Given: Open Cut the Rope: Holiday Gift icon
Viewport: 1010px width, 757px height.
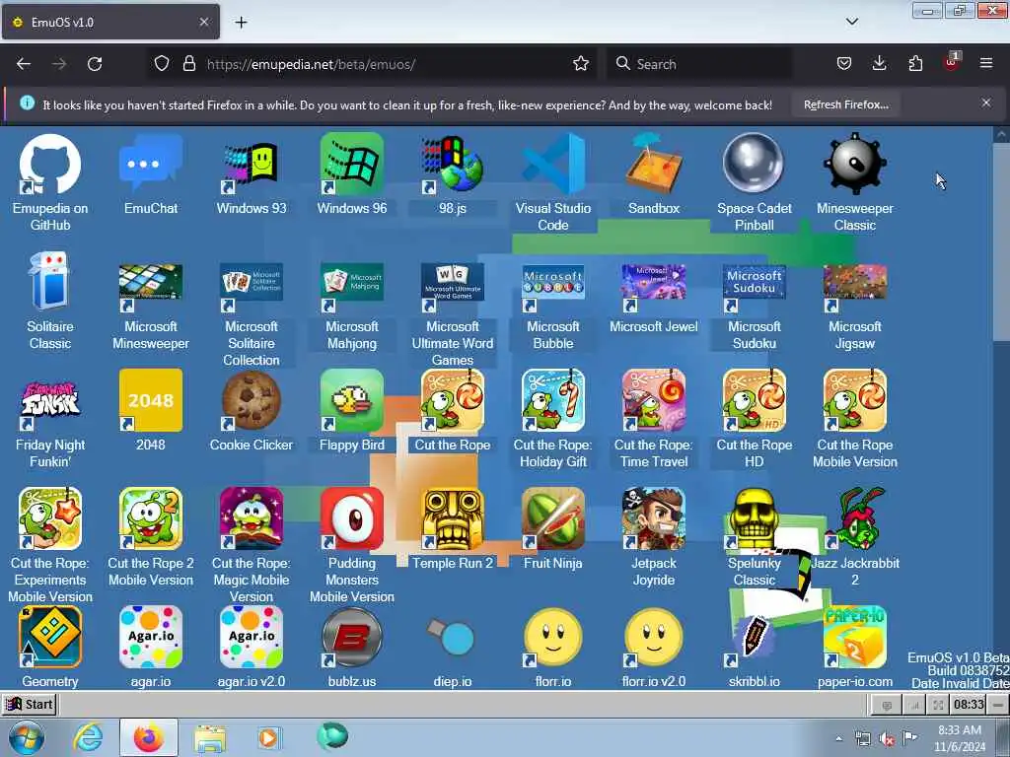Looking at the screenshot, I should [x=552, y=400].
